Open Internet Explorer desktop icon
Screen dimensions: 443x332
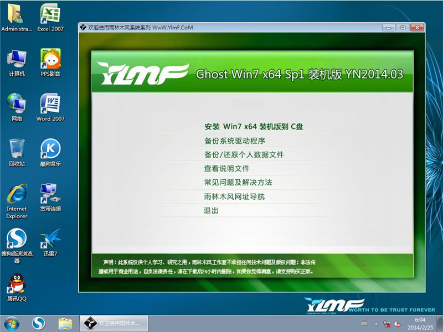[x=17, y=200]
